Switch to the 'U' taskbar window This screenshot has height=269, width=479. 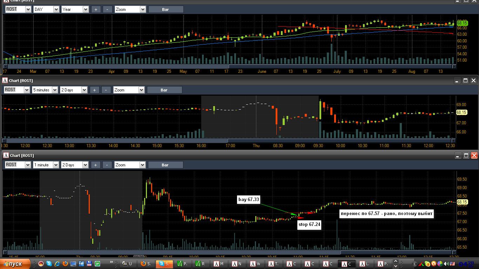tap(128, 264)
